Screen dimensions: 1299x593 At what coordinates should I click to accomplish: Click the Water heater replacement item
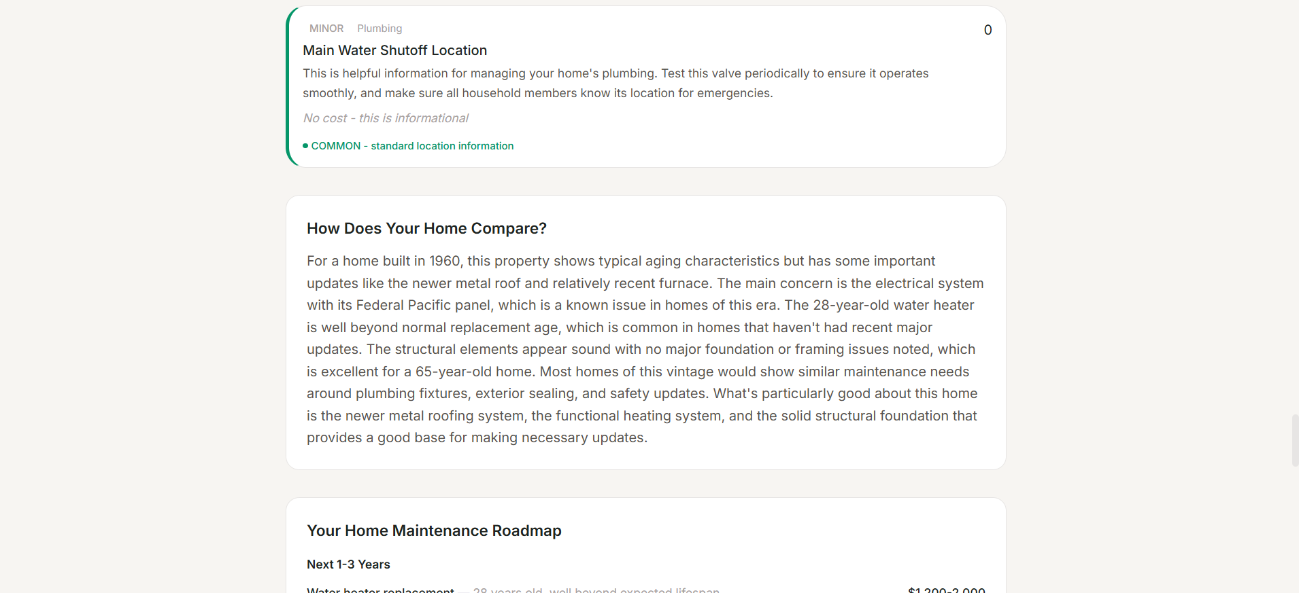[380, 590]
